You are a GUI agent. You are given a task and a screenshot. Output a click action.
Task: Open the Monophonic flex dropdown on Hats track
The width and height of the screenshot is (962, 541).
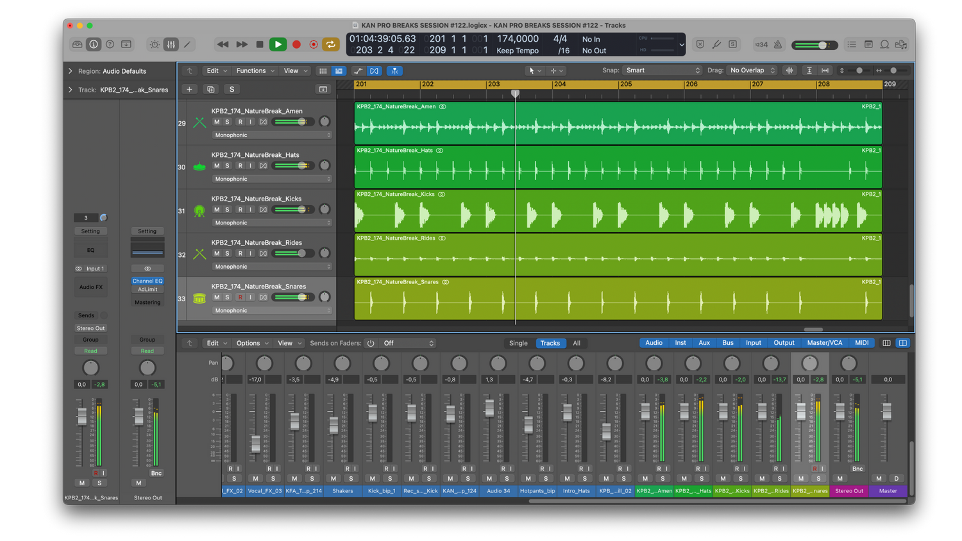(x=271, y=179)
